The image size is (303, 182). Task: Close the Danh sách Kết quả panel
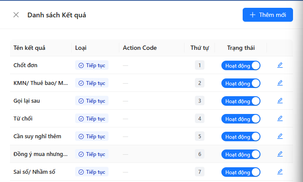tap(16, 15)
